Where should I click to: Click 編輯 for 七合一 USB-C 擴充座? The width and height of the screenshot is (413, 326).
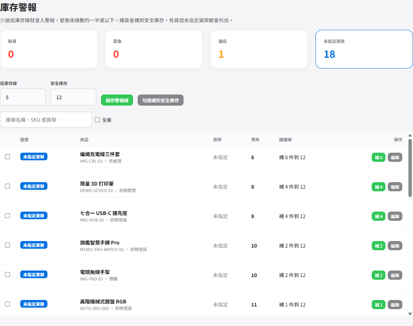pyautogui.click(x=395, y=216)
